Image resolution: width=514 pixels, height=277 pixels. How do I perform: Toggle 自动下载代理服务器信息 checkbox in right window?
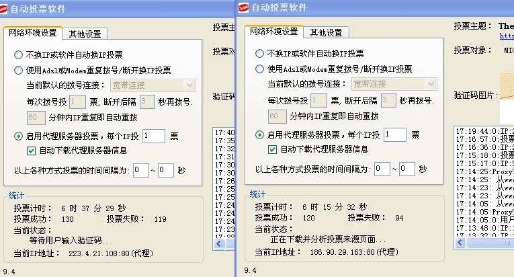[x=272, y=149]
